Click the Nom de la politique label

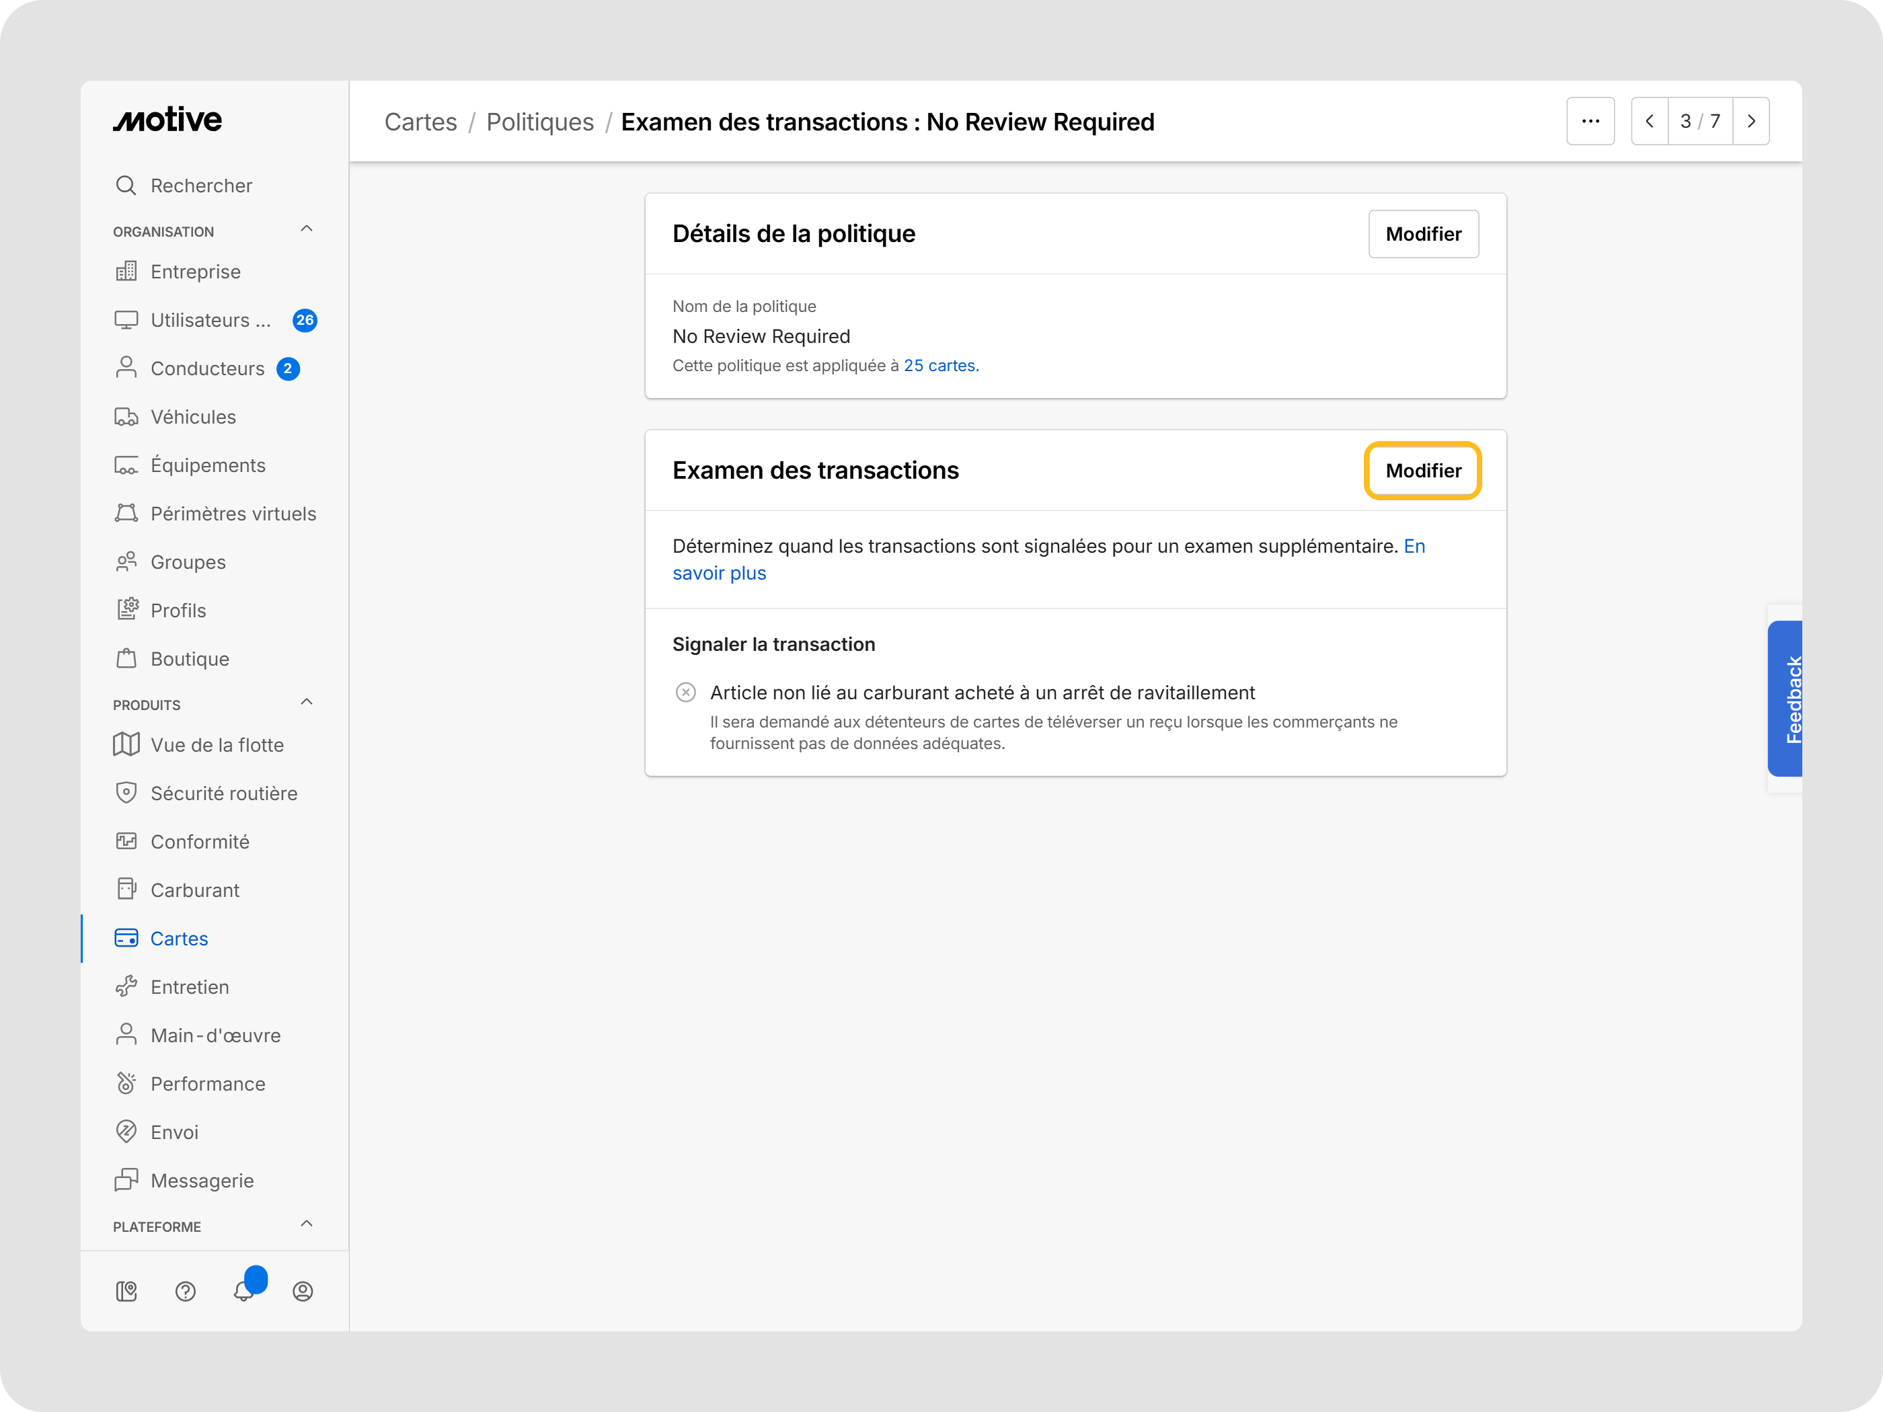[x=744, y=307]
